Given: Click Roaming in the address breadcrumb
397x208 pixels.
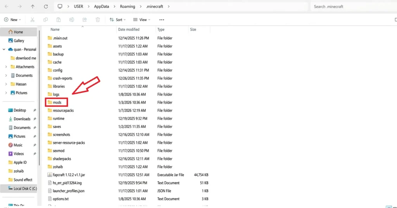Looking at the screenshot, I should tap(128, 7).
